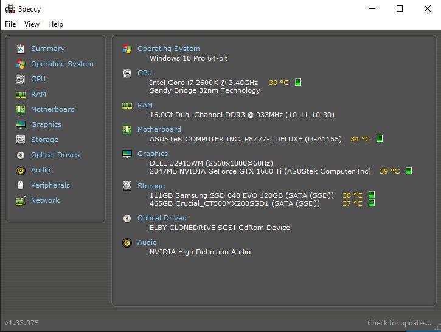Image resolution: width=441 pixels, height=332 pixels.
Task: Click the Operating System heading in summary pane
Action: pyautogui.click(x=168, y=49)
